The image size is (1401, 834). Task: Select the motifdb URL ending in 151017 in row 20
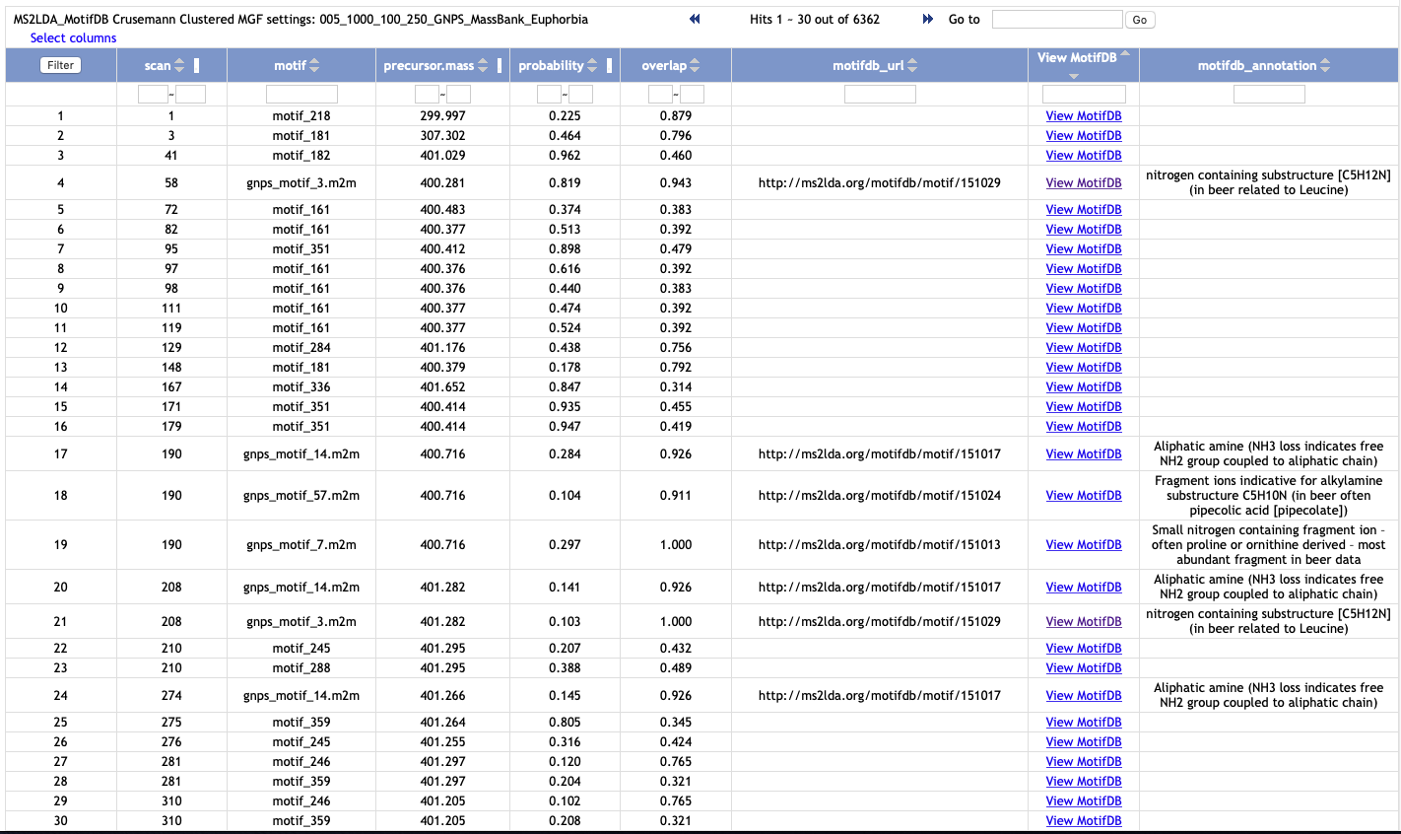880,588
